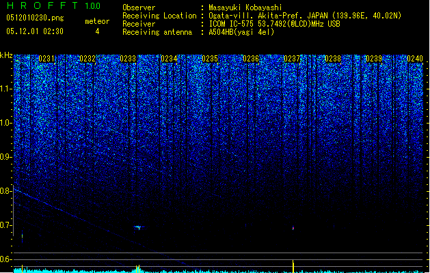Viewport: 430px width, 273px height.
Task: Click the 0.6 kHz frequency axis label
Action: (x=6, y=259)
